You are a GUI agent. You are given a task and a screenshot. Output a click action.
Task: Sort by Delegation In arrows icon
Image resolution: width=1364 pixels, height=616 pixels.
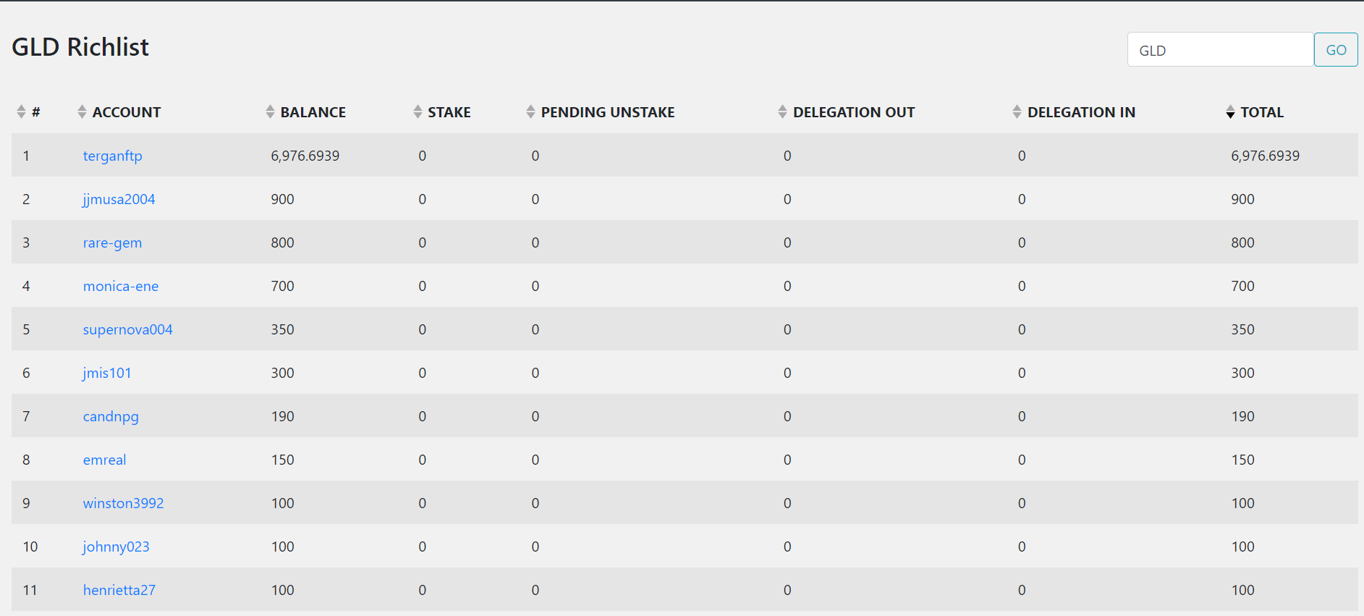point(1017,112)
